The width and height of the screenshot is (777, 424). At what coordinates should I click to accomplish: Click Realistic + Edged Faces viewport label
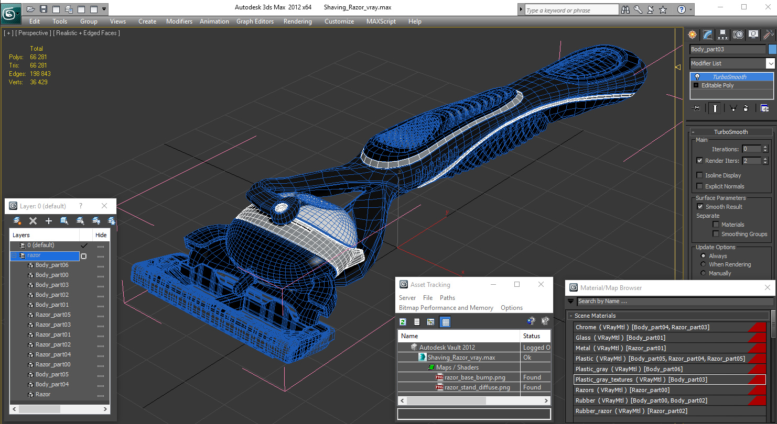[87, 33]
